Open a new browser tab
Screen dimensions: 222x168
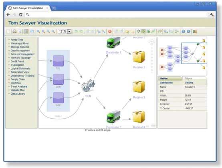tap(54, 8)
